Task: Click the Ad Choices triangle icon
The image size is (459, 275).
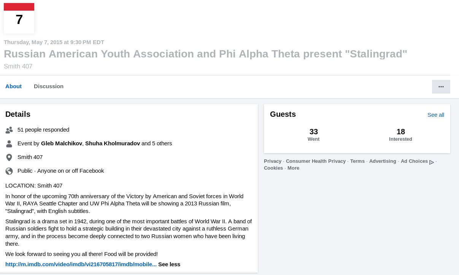Action: 432,162
